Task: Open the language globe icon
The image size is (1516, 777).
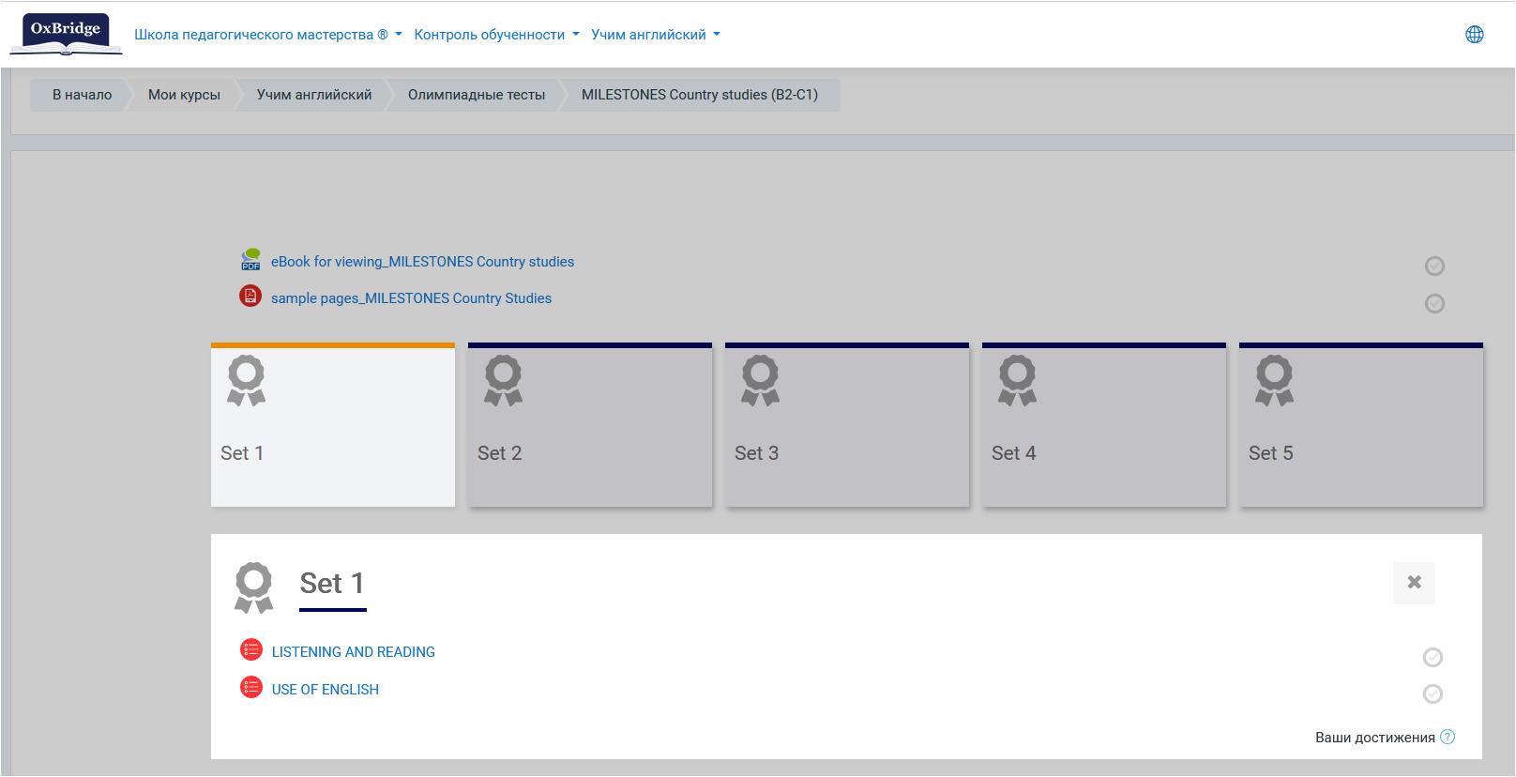Action: (x=1474, y=35)
